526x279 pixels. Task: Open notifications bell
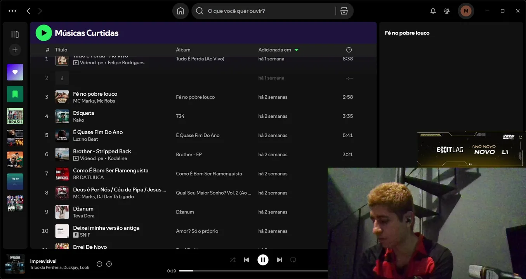433,11
